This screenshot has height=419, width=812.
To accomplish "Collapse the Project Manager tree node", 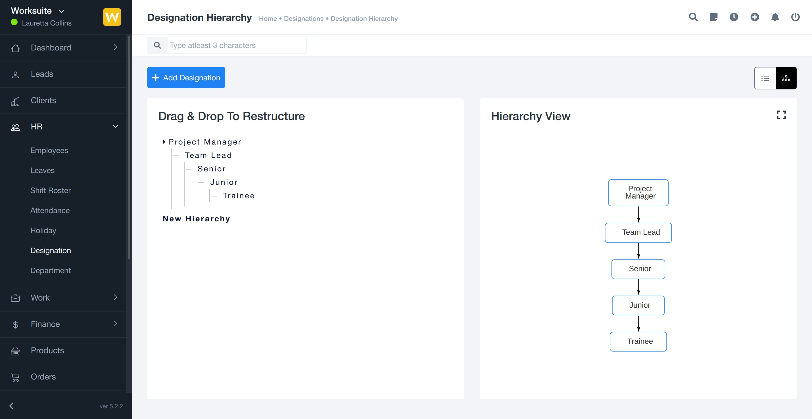I will click(164, 142).
